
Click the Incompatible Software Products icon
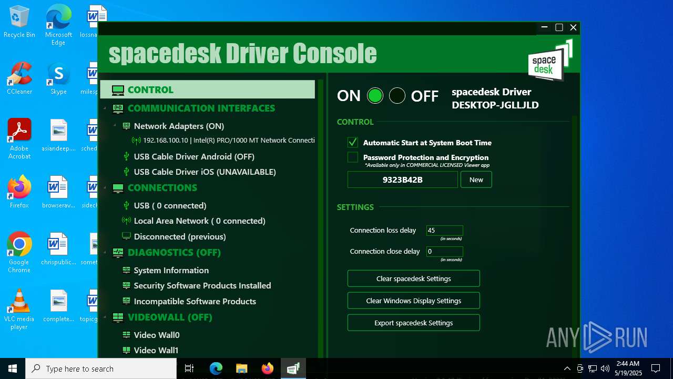[126, 301]
